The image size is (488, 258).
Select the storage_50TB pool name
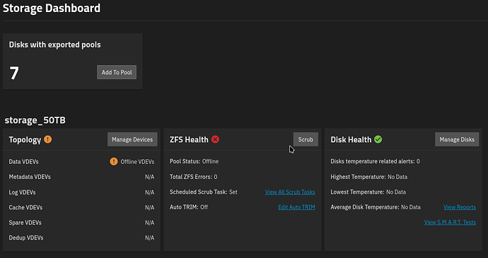coord(35,120)
